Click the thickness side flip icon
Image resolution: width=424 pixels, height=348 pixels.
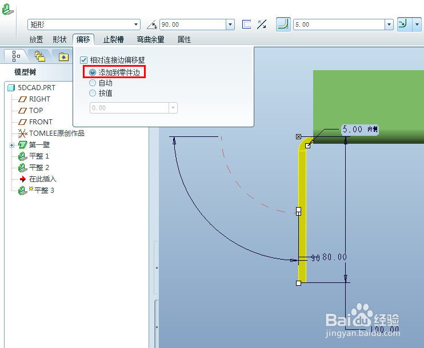246,25
